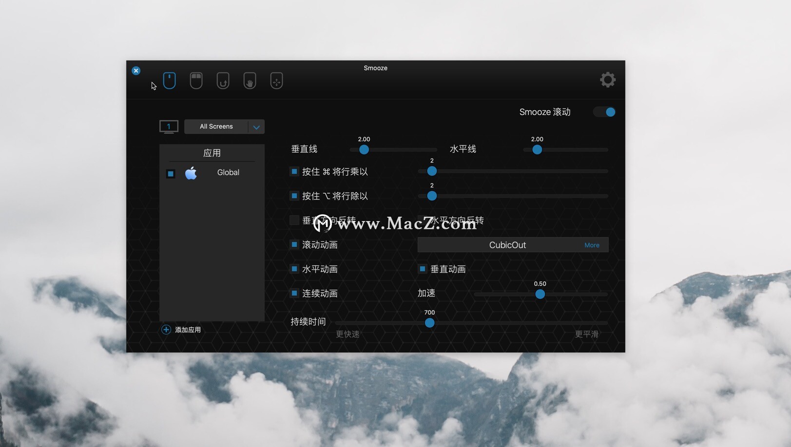Click the monitor number 1 icon

click(169, 127)
